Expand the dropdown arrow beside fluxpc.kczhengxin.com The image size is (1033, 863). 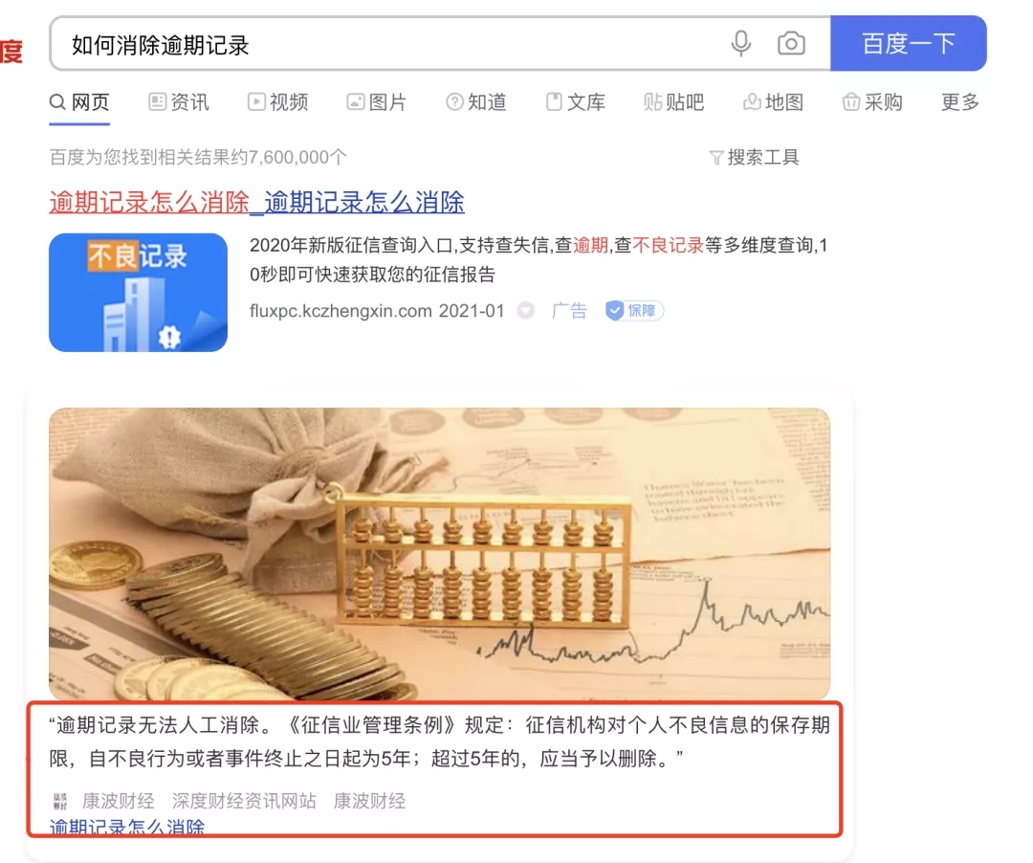coord(526,310)
